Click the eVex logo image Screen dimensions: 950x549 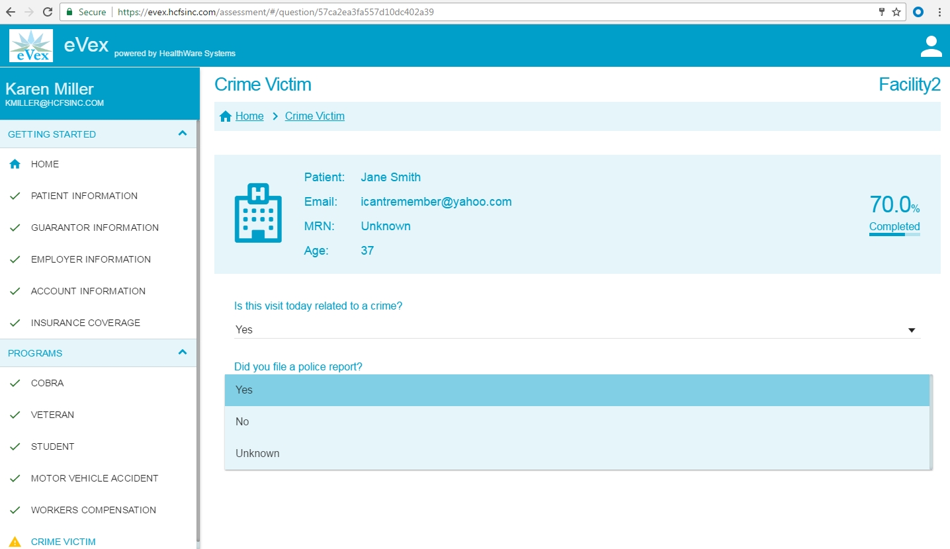point(31,46)
